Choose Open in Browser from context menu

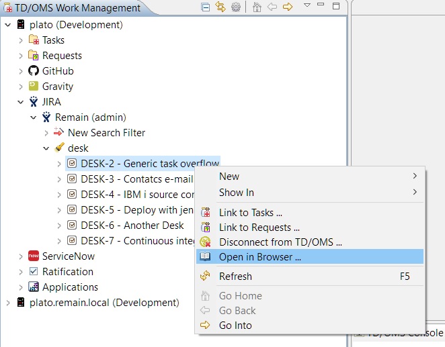click(x=259, y=257)
